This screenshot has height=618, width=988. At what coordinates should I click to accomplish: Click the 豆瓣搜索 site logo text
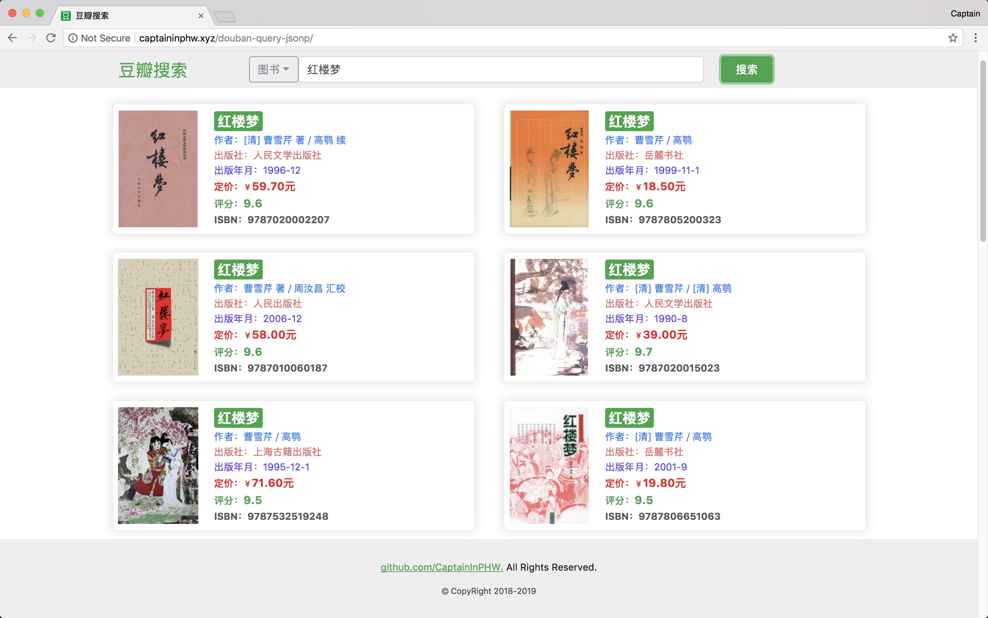[153, 70]
